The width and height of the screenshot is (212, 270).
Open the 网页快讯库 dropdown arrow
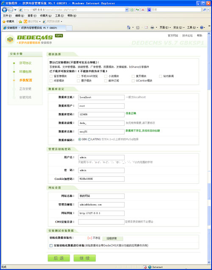pos(61,22)
